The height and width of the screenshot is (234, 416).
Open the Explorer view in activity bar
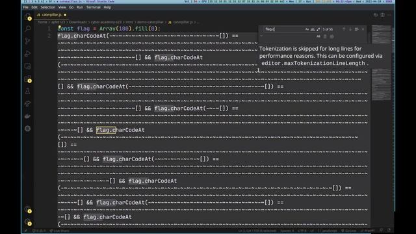point(27,16)
